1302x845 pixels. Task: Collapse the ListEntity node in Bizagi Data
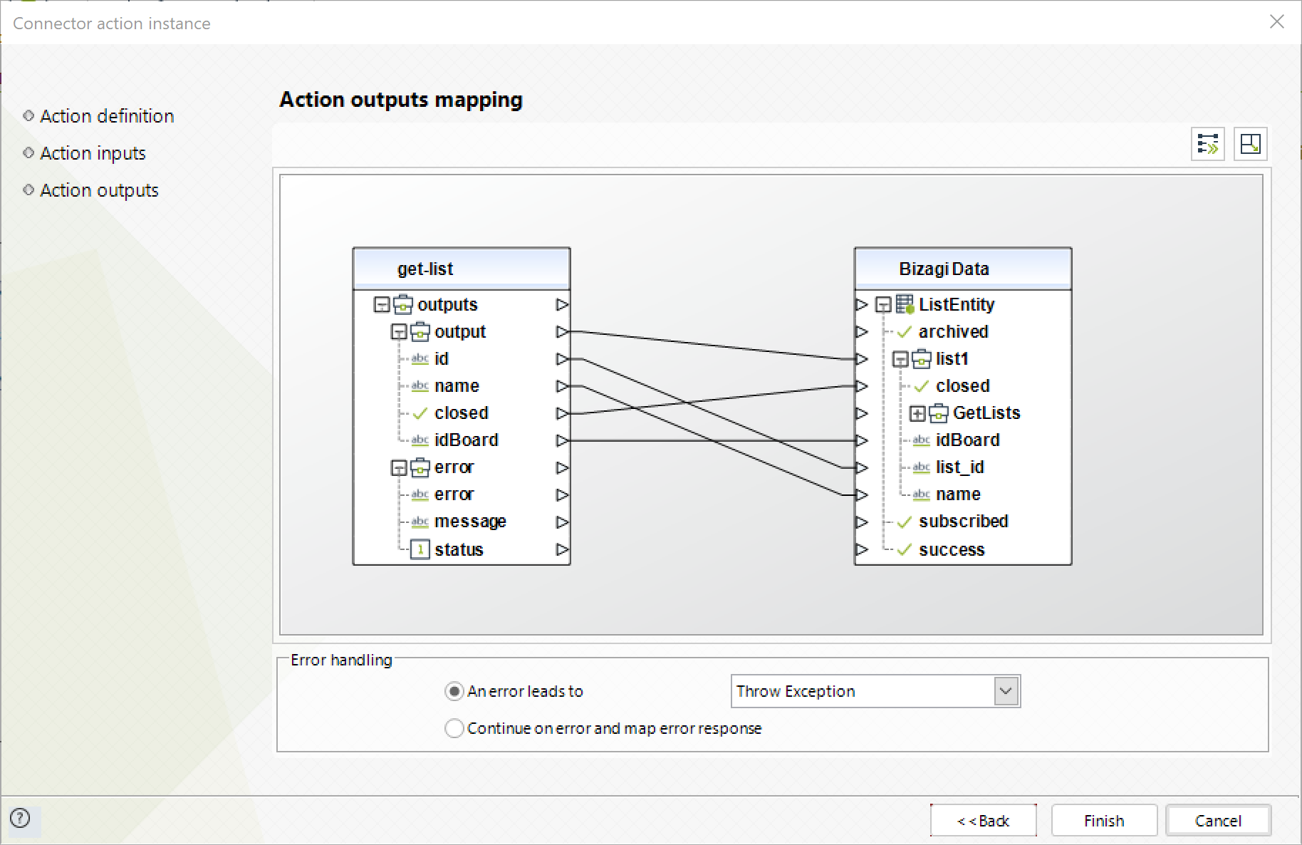(x=883, y=305)
